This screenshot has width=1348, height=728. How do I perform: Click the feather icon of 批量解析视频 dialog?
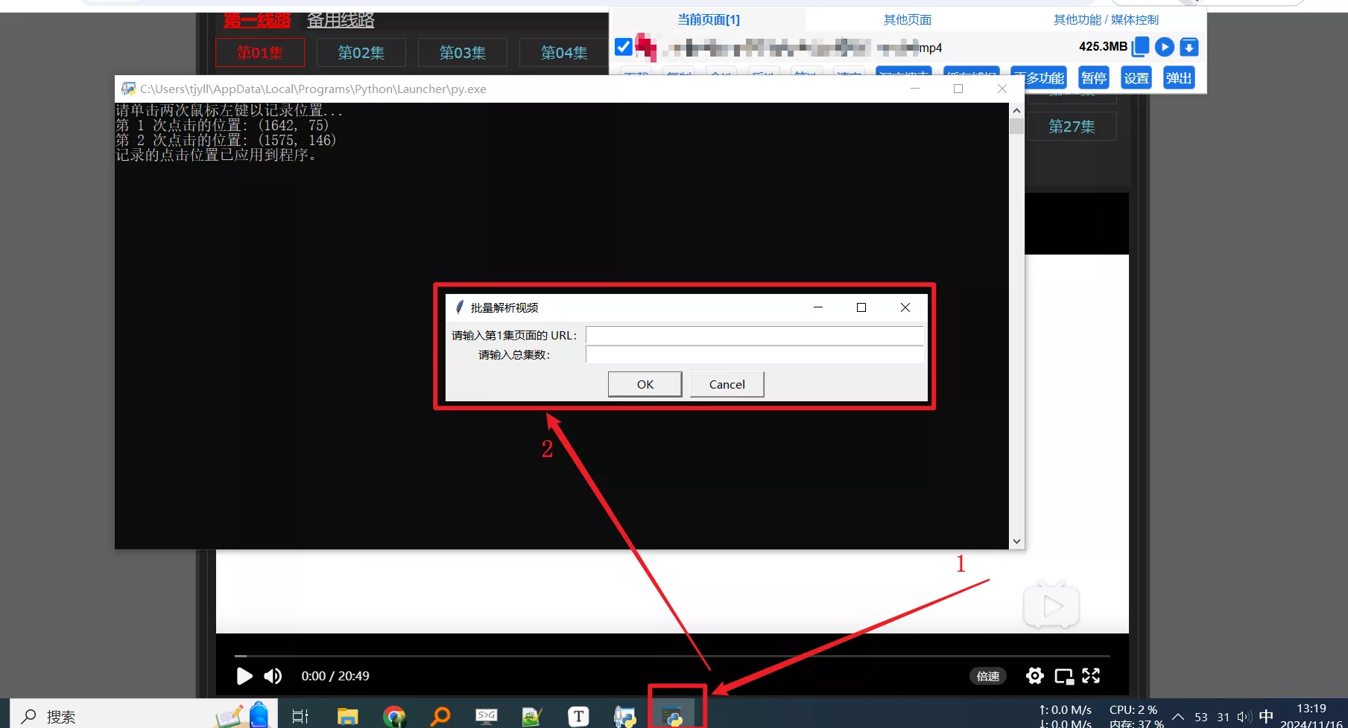click(x=460, y=307)
